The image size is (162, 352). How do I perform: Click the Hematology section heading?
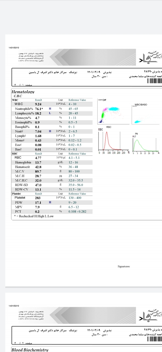click(23, 92)
